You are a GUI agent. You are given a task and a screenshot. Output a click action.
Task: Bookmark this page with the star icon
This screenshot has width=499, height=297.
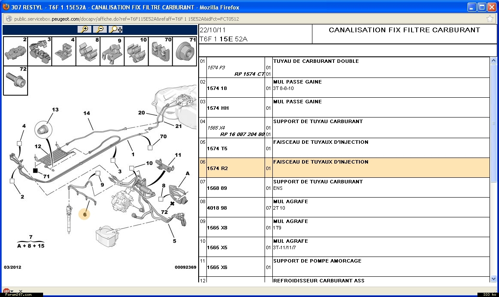[x=490, y=19]
